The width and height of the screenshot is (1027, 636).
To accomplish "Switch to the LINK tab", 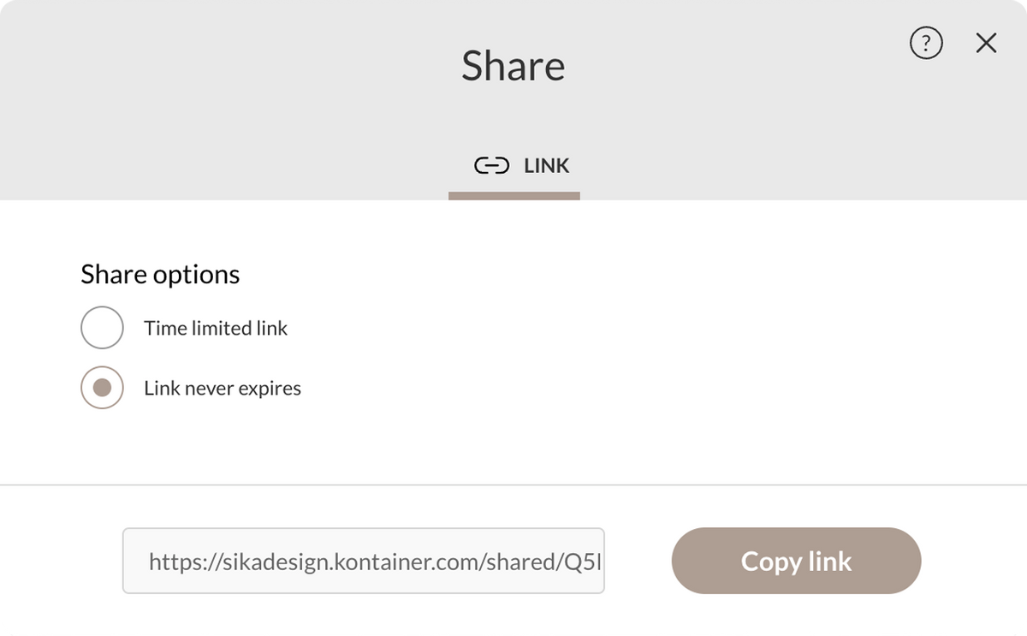I will 514,166.
